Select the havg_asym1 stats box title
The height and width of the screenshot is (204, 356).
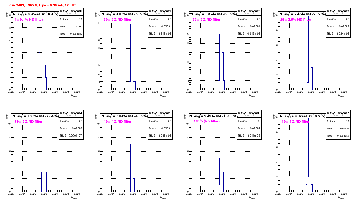[160, 11]
